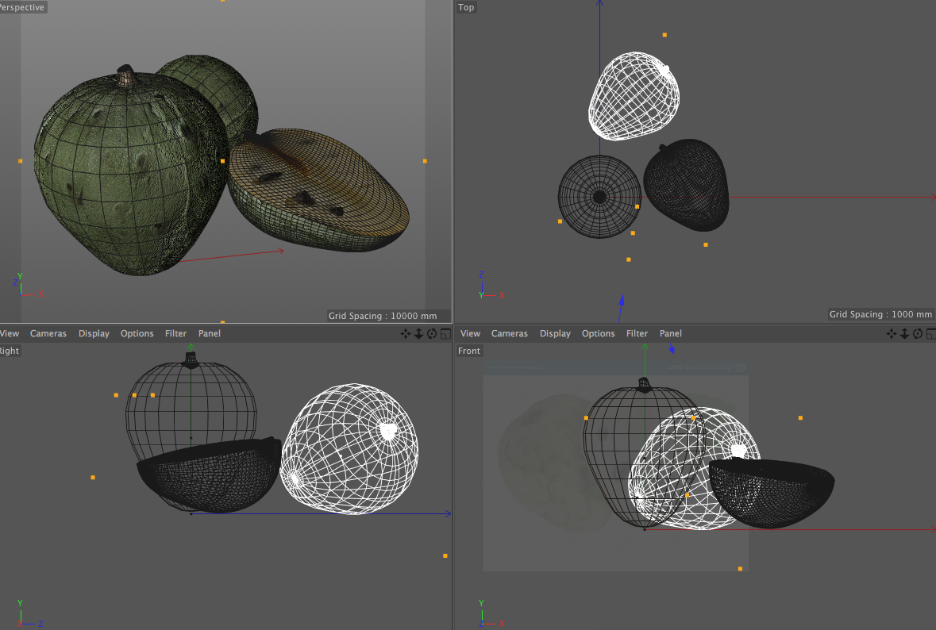This screenshot has height=630, width=936.
Task: Click the zoom/dolly camera icon in Right viewport
Action: click(x=418, y=334)
